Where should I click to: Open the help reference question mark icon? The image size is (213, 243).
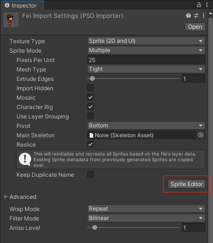[188, 16]
